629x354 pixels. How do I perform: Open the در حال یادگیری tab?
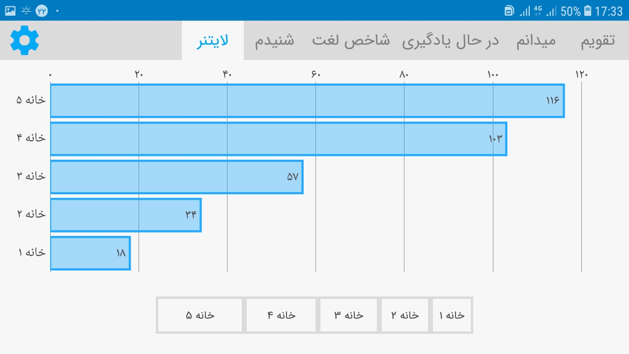tap(451, 41)
